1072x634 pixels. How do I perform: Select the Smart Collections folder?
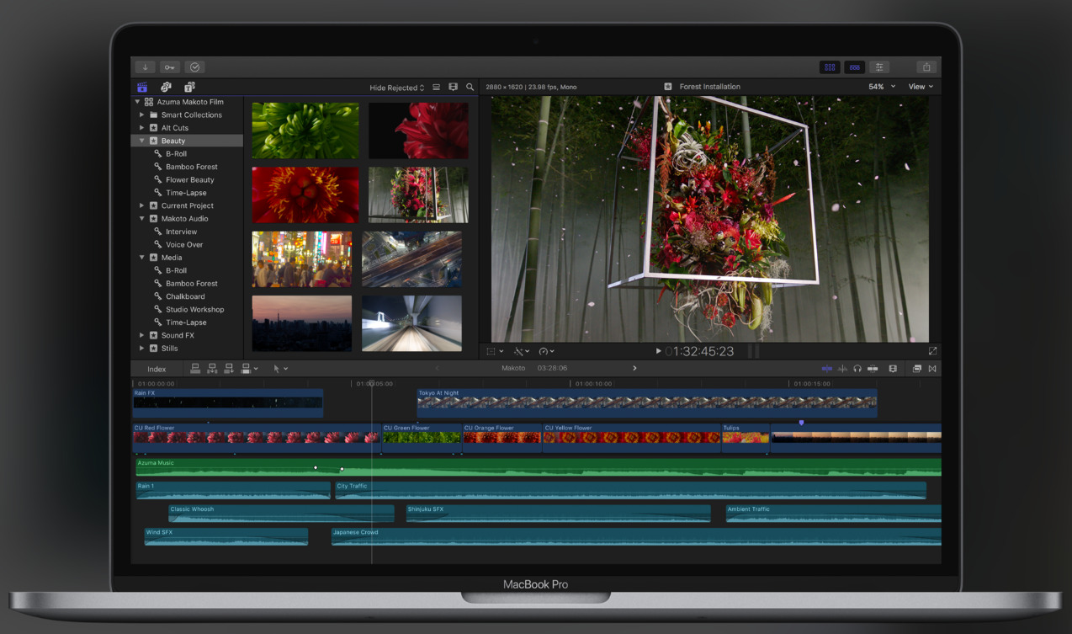click(192, 115)
